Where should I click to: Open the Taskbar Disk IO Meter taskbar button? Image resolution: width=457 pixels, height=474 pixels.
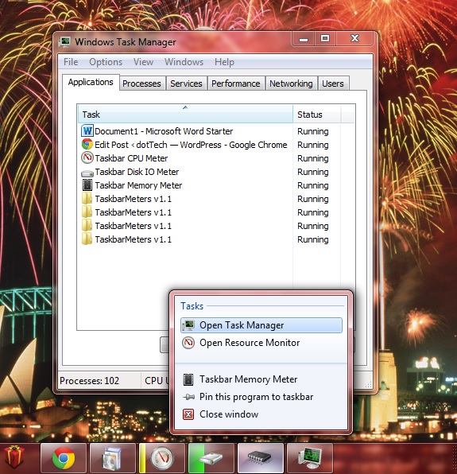(211, 458)
